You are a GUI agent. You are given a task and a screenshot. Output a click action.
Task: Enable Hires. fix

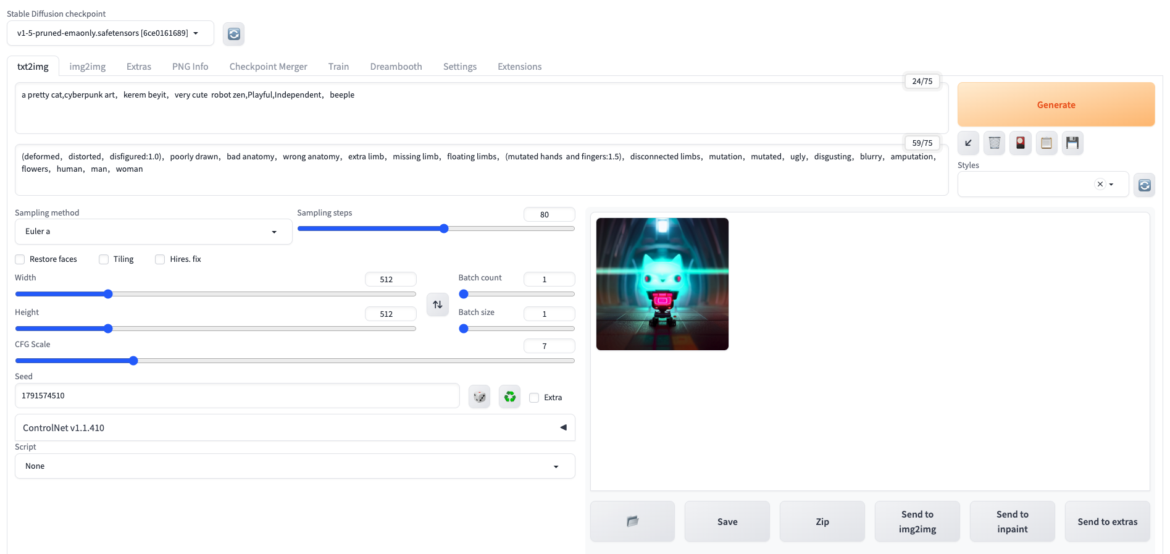[x=160, y=259]
